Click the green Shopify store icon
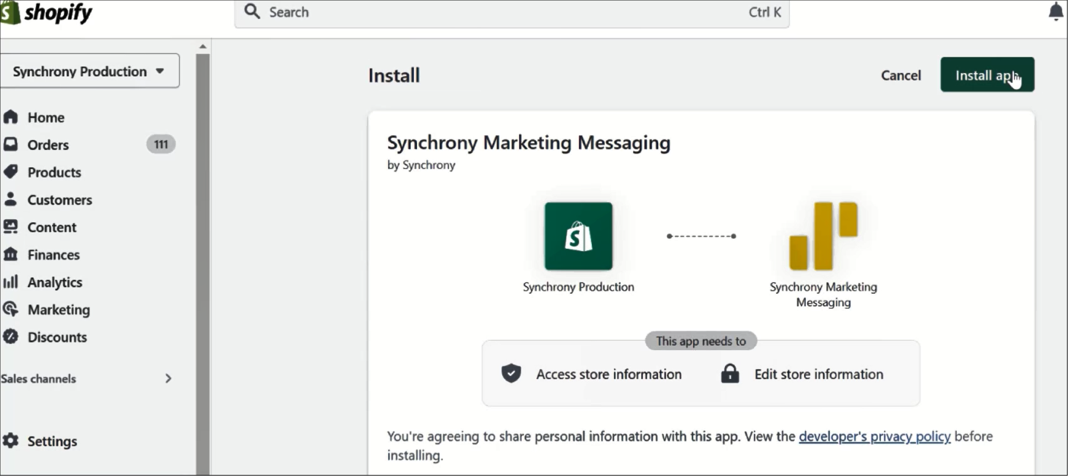Image resolution: width=1068 pixels, height=476 pixels. click(578, 236)
